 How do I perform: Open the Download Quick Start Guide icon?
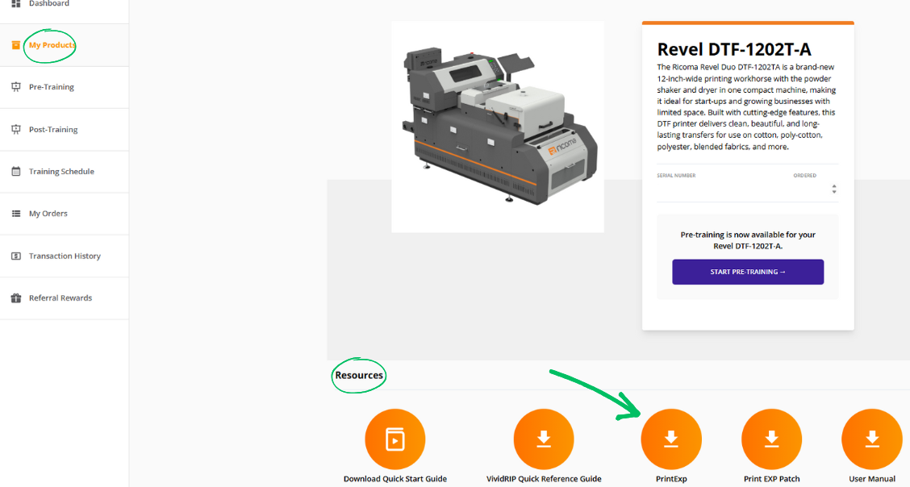395,439
